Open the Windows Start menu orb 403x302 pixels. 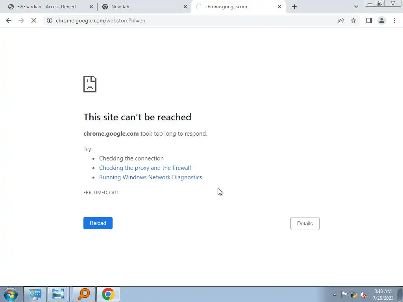(11, 294)
